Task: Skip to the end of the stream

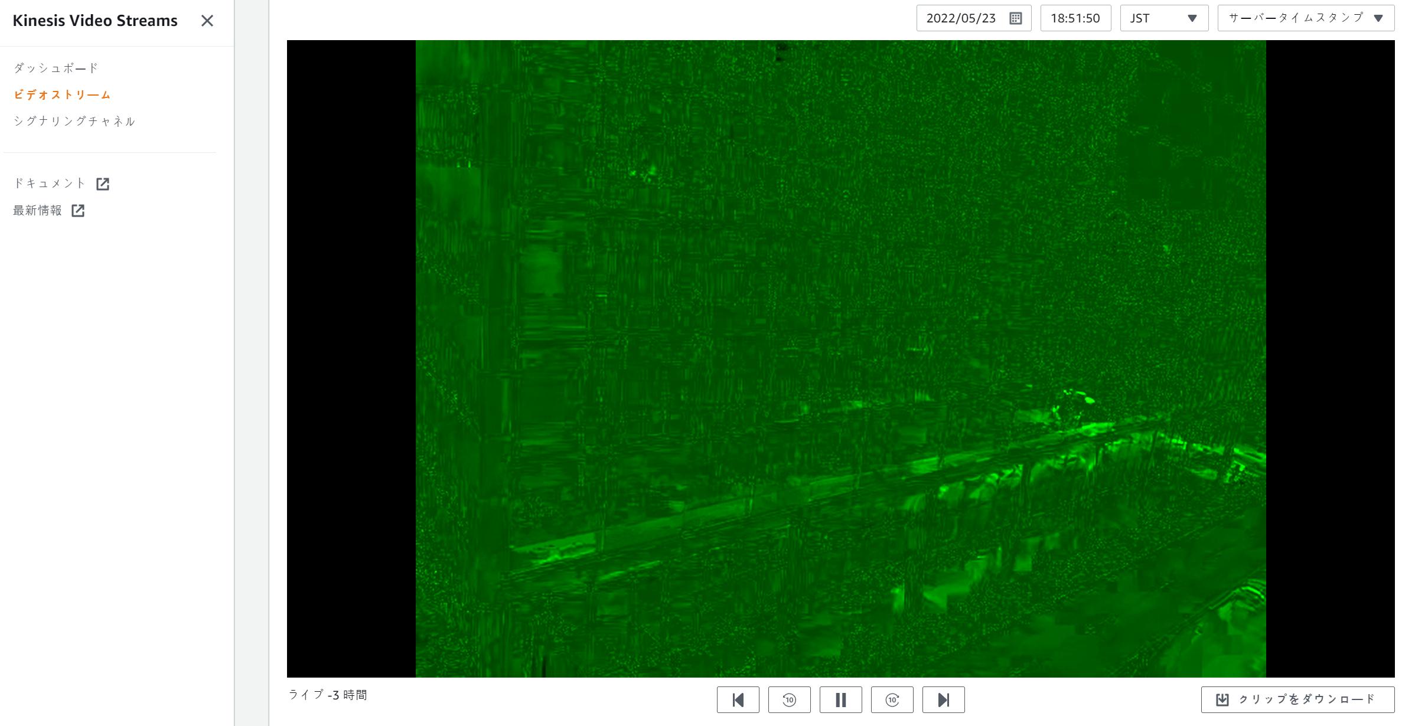Action: pyautogui.click(x=943, y=699)
